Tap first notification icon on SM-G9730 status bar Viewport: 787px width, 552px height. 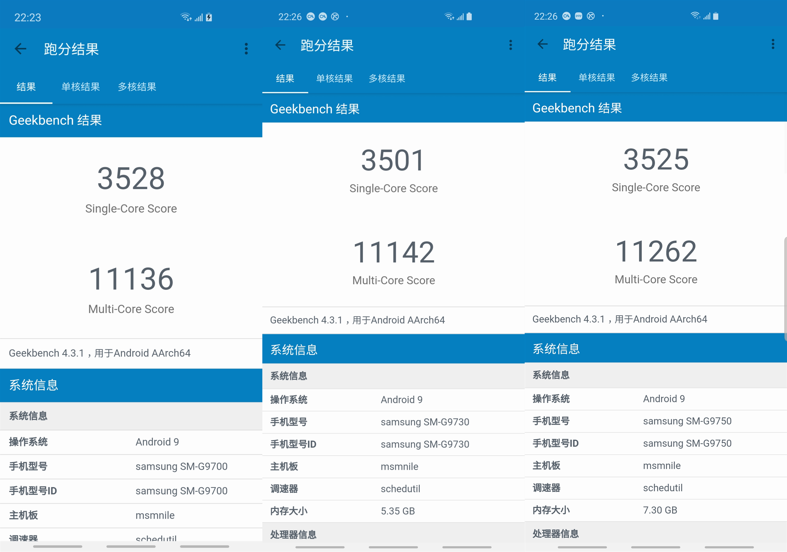(x=311, y=16)
